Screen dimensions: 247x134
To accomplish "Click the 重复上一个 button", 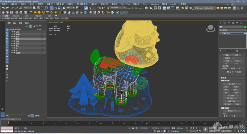I will 232,111.
